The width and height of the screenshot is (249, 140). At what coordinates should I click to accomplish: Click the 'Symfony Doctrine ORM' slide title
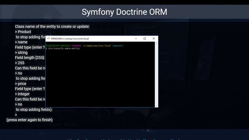click(x=124, y=12)
